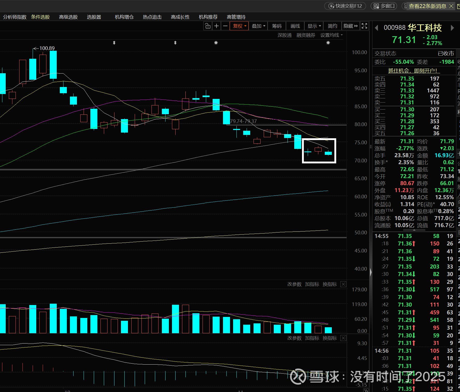Open 设置均线 moving average dropdown

click(331, 35)
